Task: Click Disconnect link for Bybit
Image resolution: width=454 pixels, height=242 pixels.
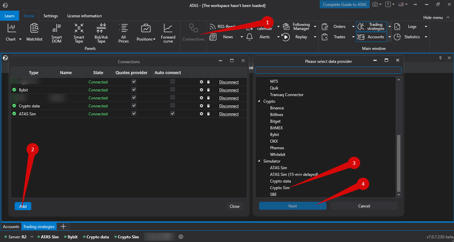Action: [229, 90]
